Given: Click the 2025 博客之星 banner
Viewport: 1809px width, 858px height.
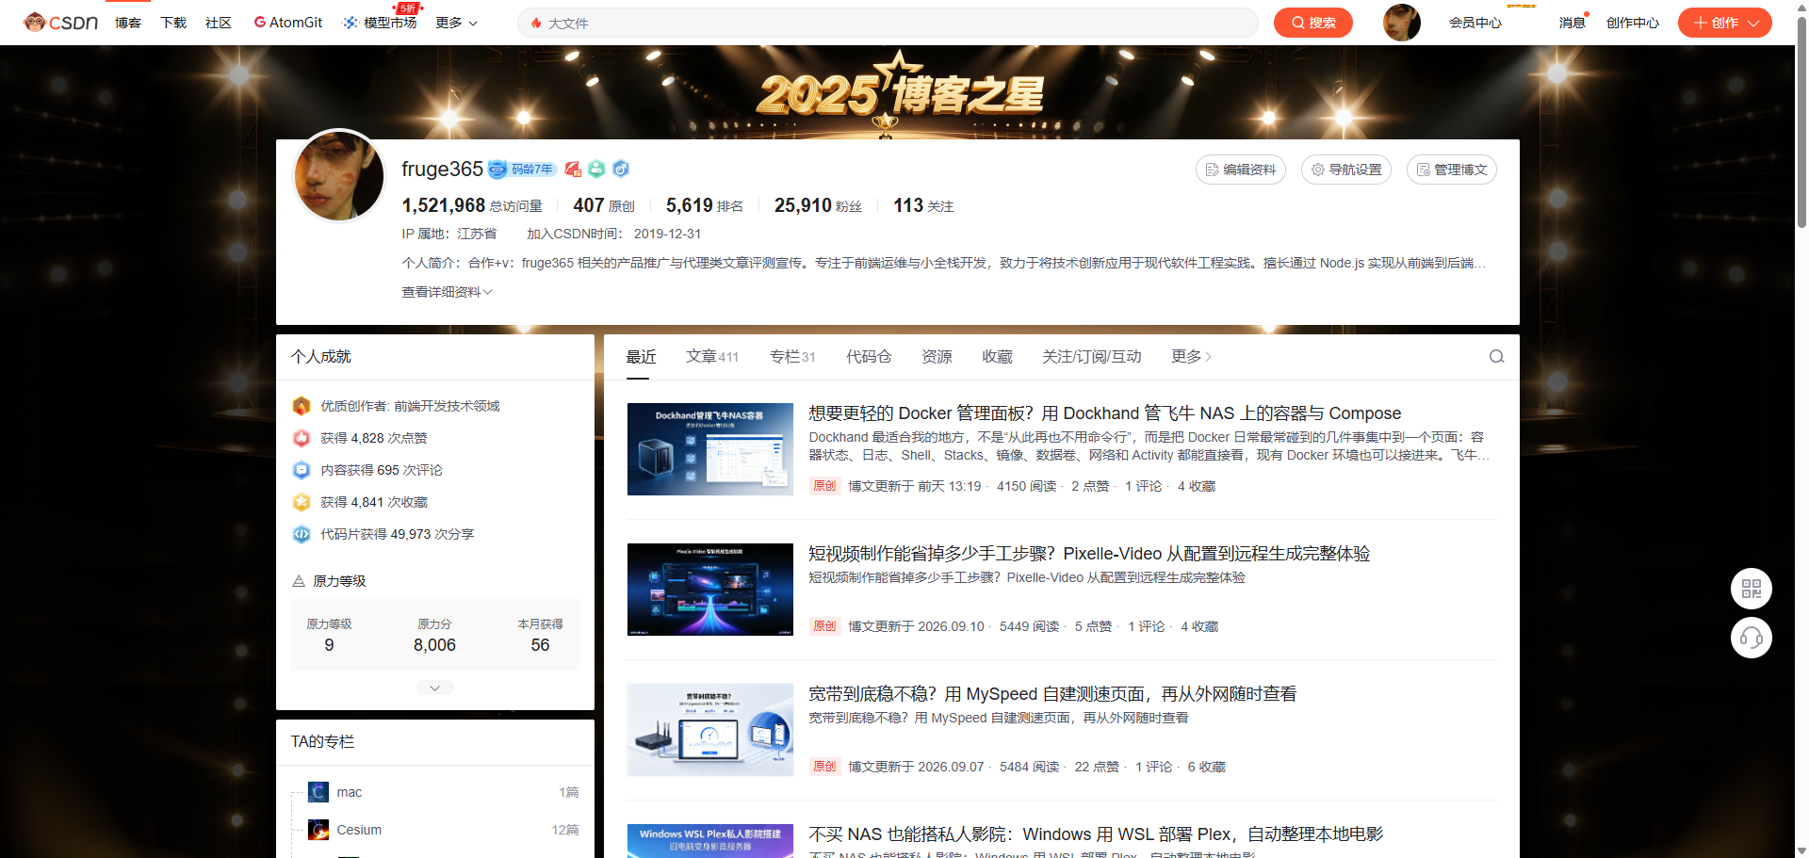Looking at the screenshot, I should point(900,92).
